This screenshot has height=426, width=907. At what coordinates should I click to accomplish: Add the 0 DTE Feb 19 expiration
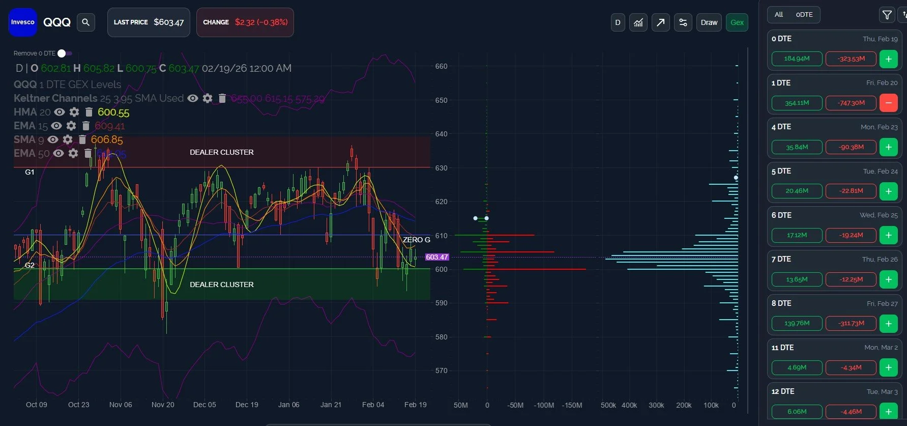889,59
